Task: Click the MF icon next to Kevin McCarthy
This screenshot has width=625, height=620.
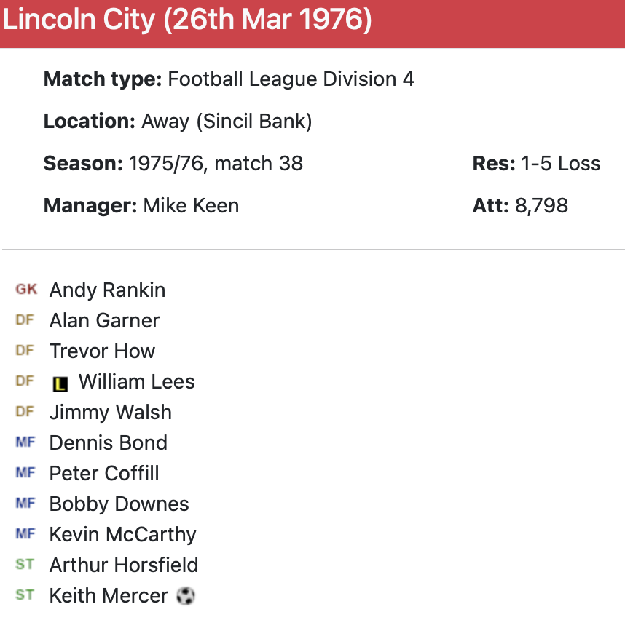Action: (x=25, y=534)
